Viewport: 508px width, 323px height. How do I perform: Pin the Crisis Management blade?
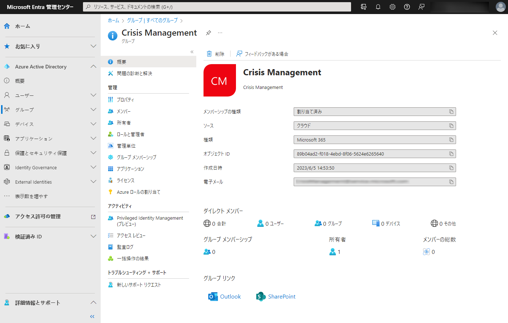coord(209,33)
